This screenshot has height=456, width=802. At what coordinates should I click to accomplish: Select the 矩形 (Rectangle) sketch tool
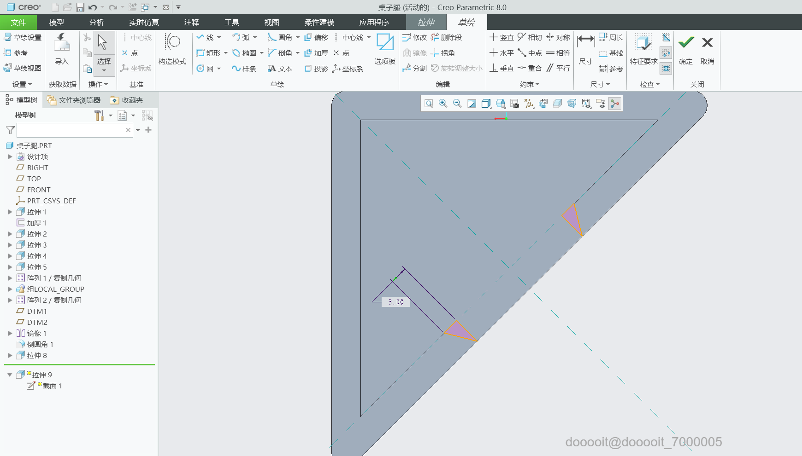coord(208,53)
